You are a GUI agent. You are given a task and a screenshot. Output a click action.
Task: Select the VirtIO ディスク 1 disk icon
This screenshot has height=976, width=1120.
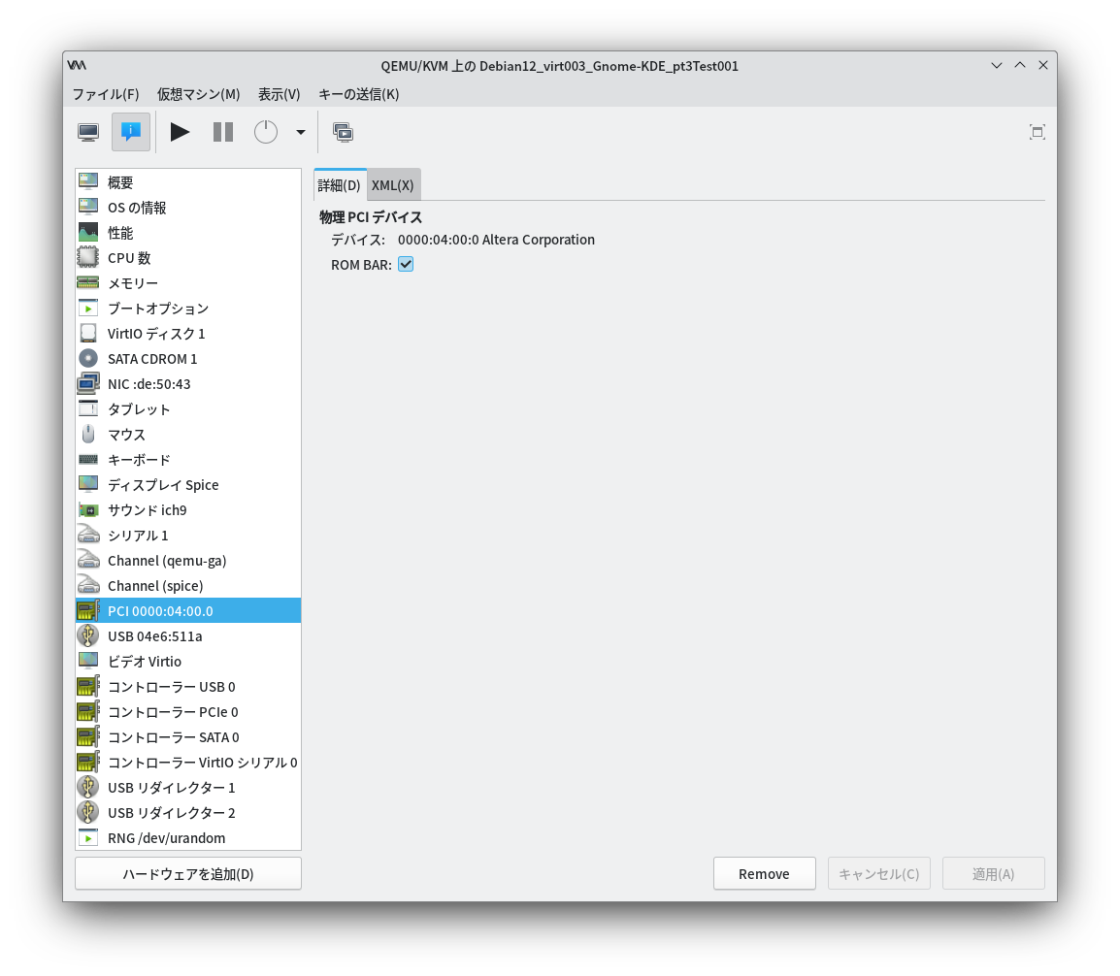(x=88, y=333)
